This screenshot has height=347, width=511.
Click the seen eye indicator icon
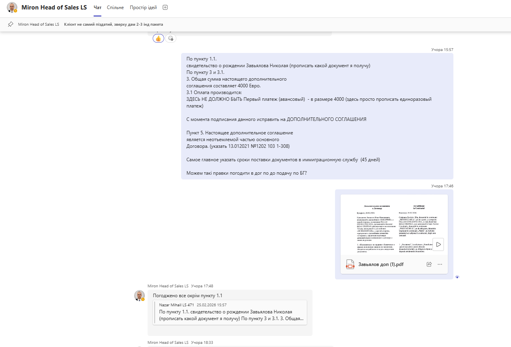point(457,277)
